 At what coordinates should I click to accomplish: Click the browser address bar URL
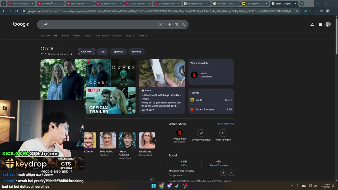click(x=160, y=11)
